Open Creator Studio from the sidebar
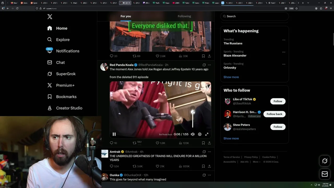 click(x=65, y=108)
